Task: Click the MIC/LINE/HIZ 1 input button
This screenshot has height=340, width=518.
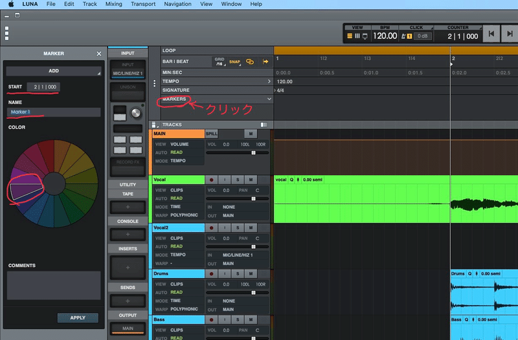Action: click(x=128, y=74)
